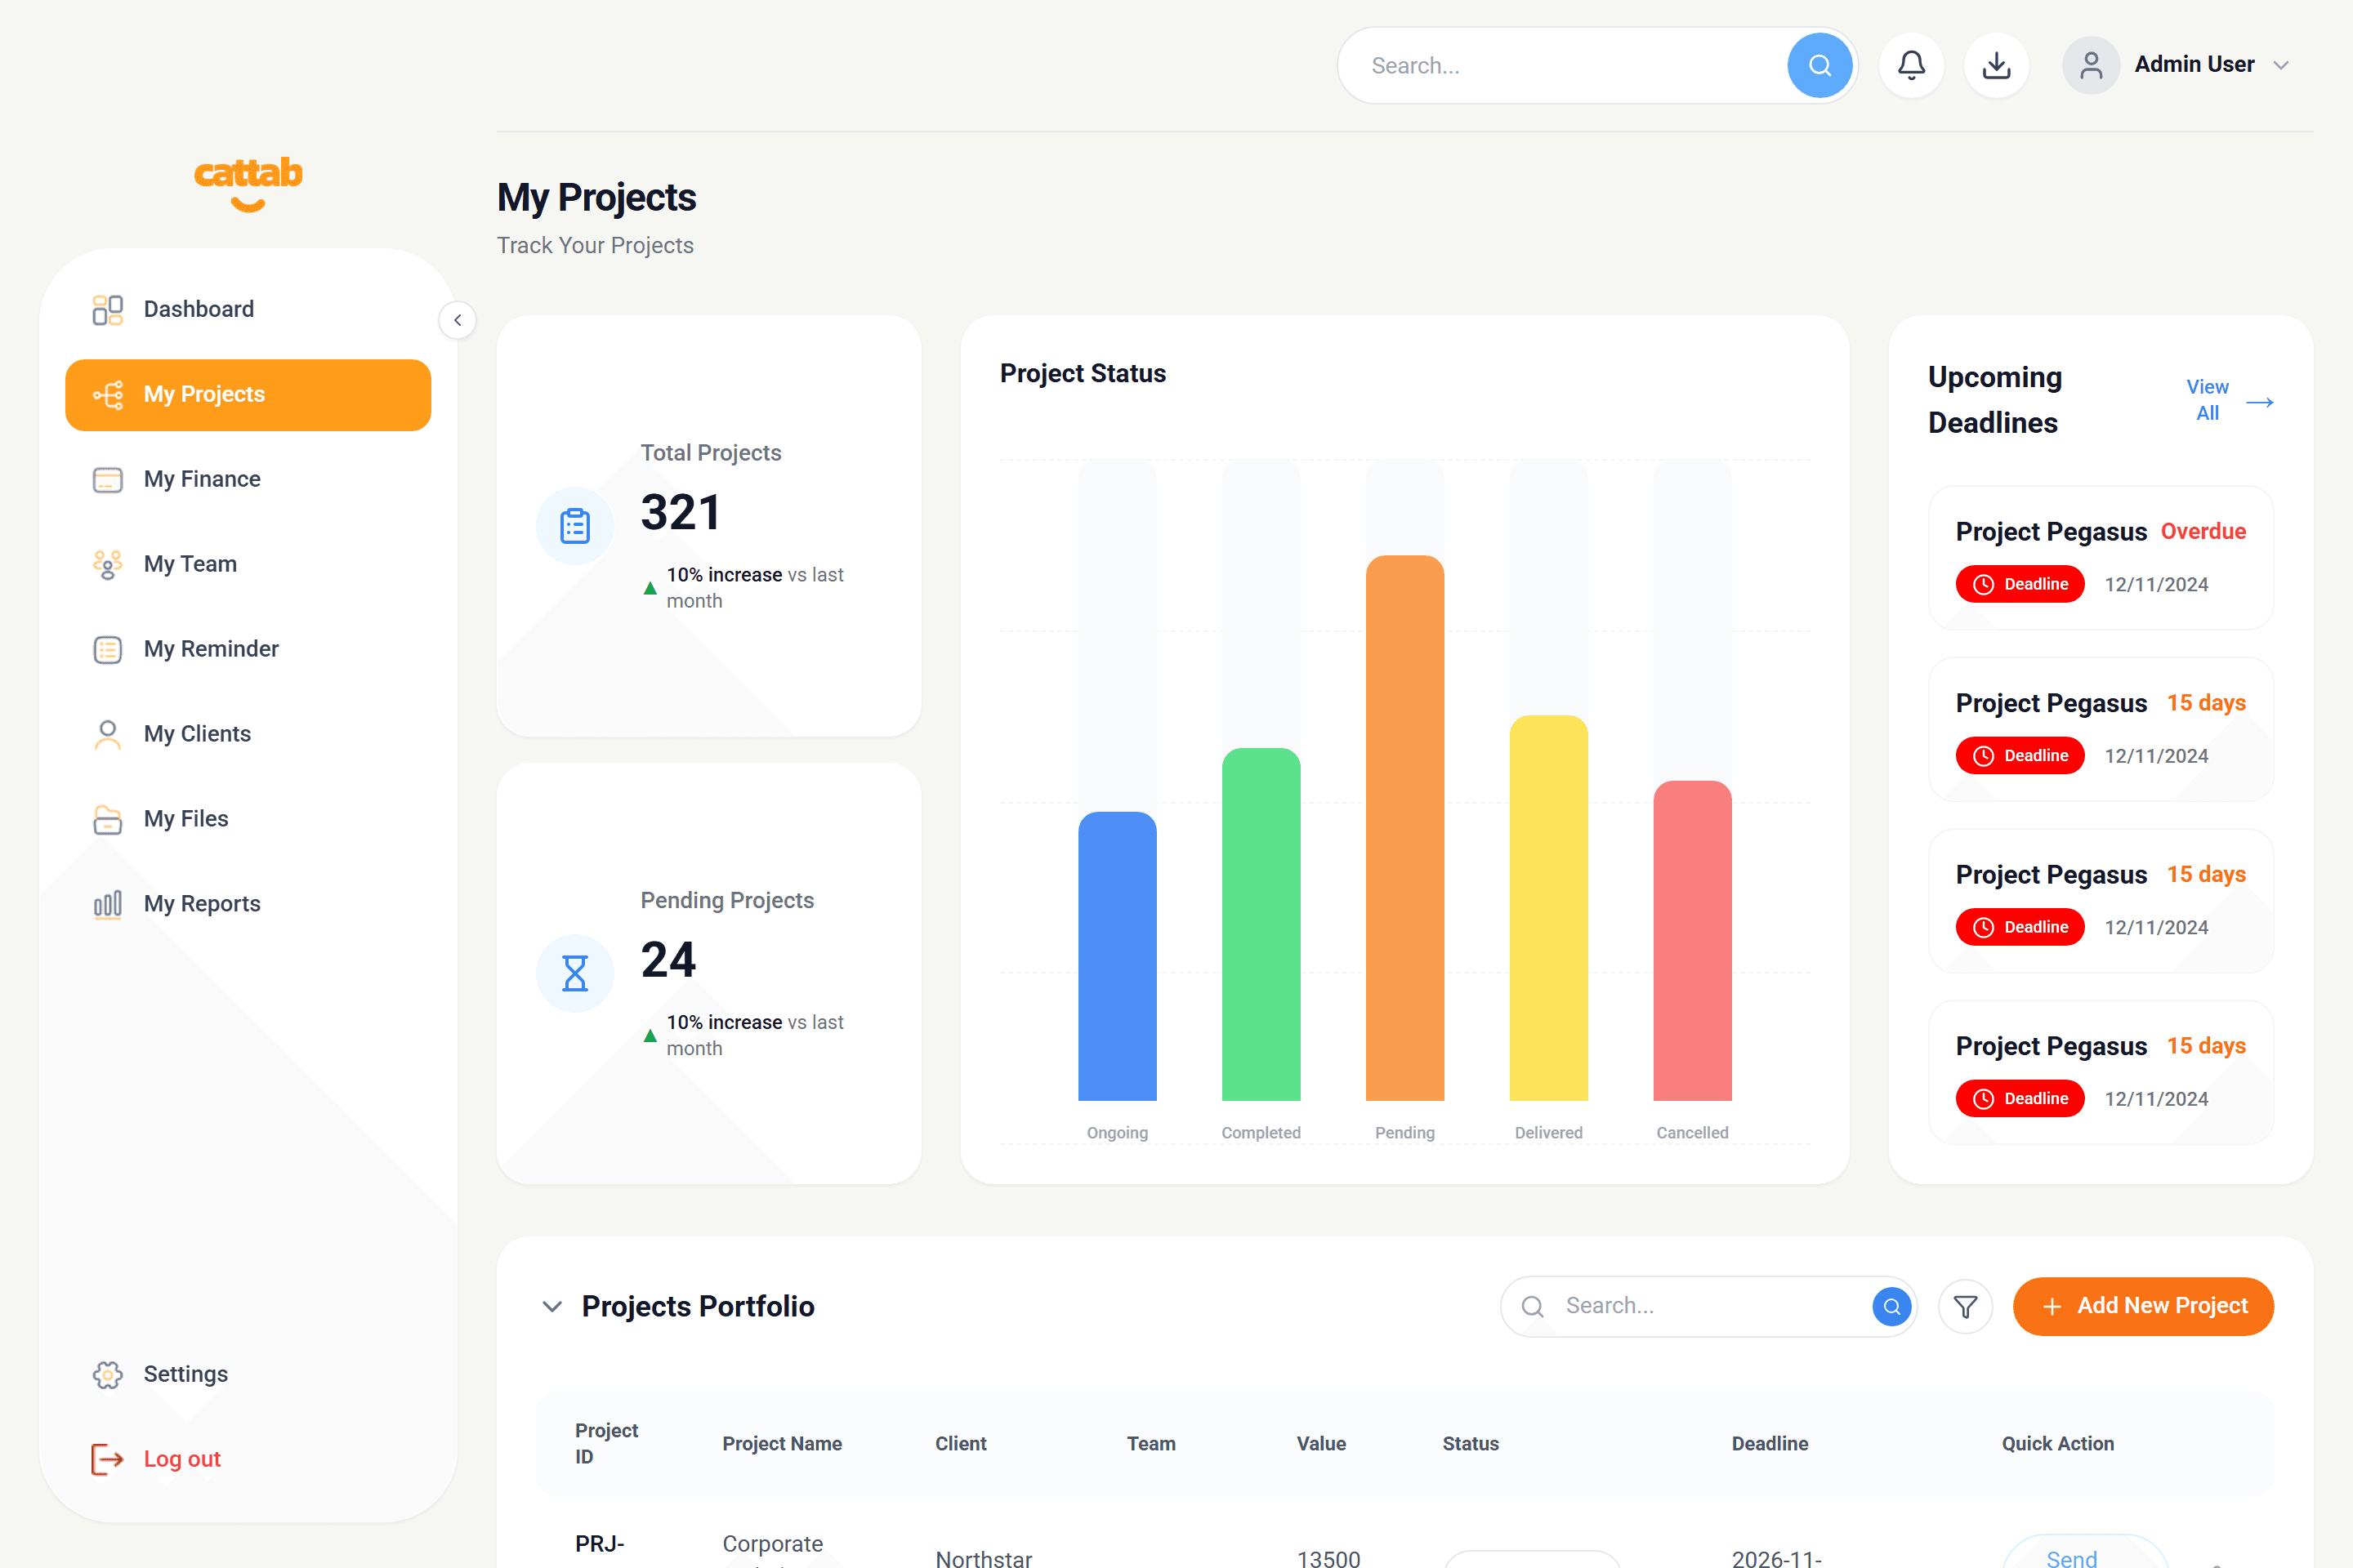This screenshot has width=2353, height=1568.
Task: Click the Total Projects clipboard icon
Action: point(574,526)
